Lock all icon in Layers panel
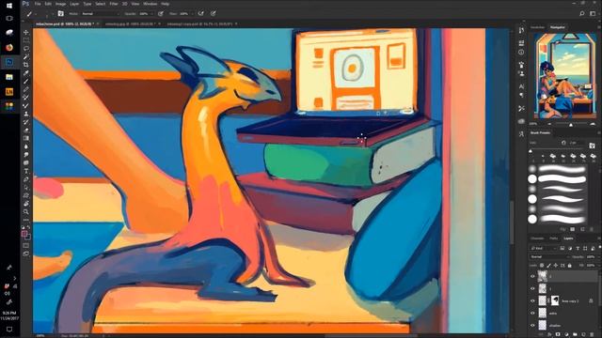602x338 pixels. 570,265
